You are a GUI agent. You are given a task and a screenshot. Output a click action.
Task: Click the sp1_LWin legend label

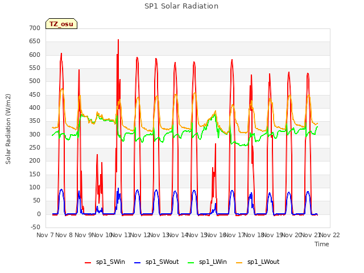213,262
